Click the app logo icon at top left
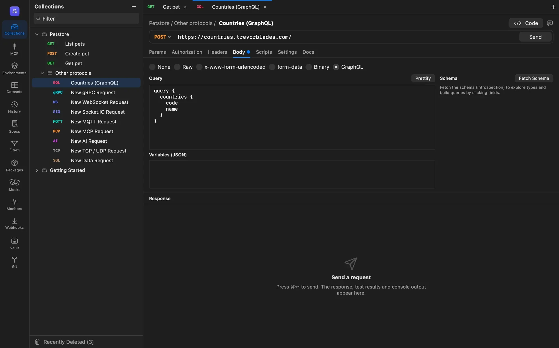Viewport: 559px width, 348px height. [15, 11]
